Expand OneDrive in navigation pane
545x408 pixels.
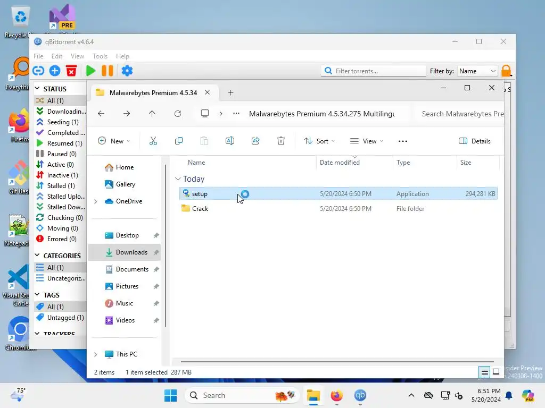tap(96, 201)
